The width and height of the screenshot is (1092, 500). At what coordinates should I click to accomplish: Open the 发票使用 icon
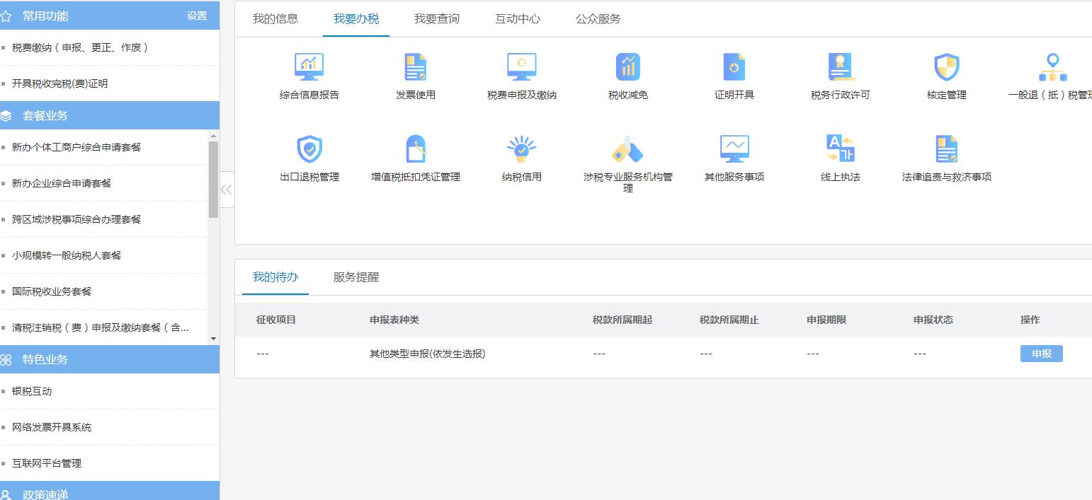tap(415, 74)
